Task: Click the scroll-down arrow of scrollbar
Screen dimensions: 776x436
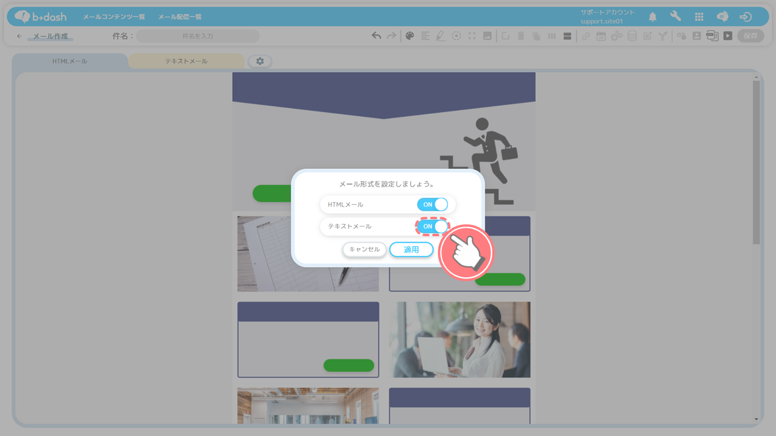Action: [756, 419]
